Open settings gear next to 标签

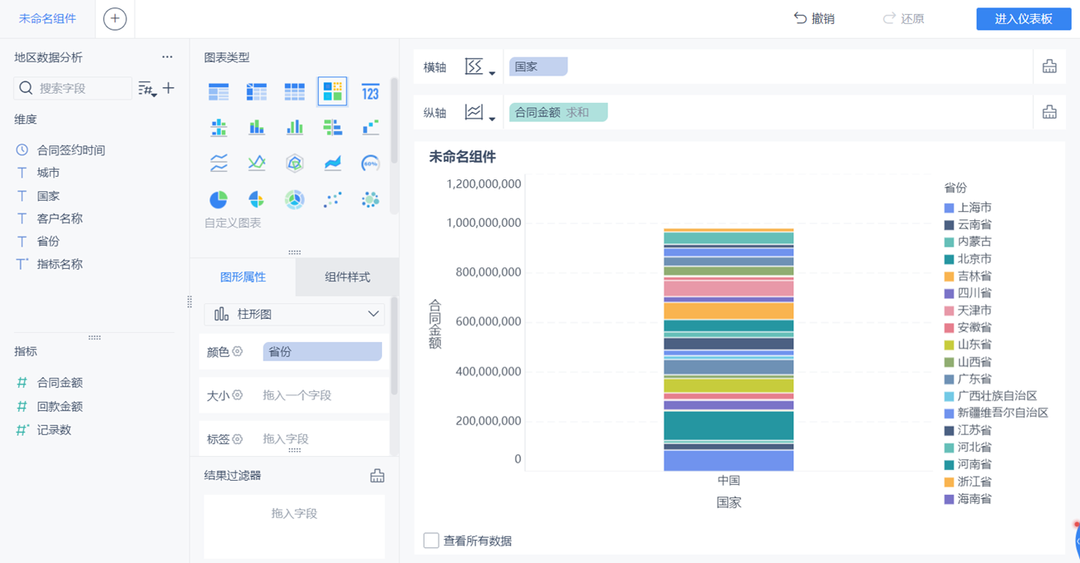[x=238, y=438]
